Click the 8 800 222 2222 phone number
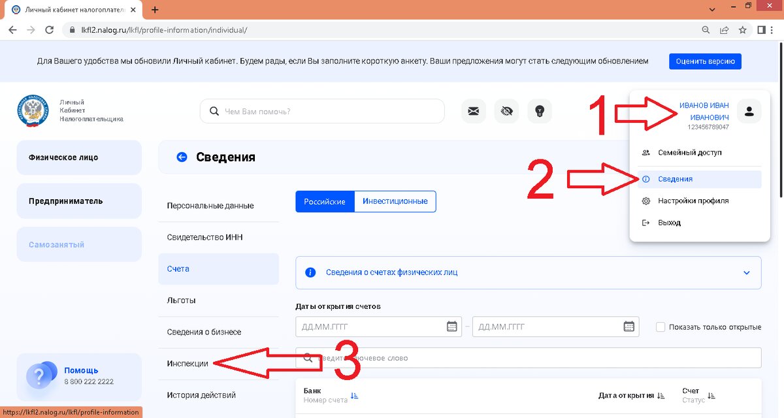The image size is (784, 418). coord(89,381)
